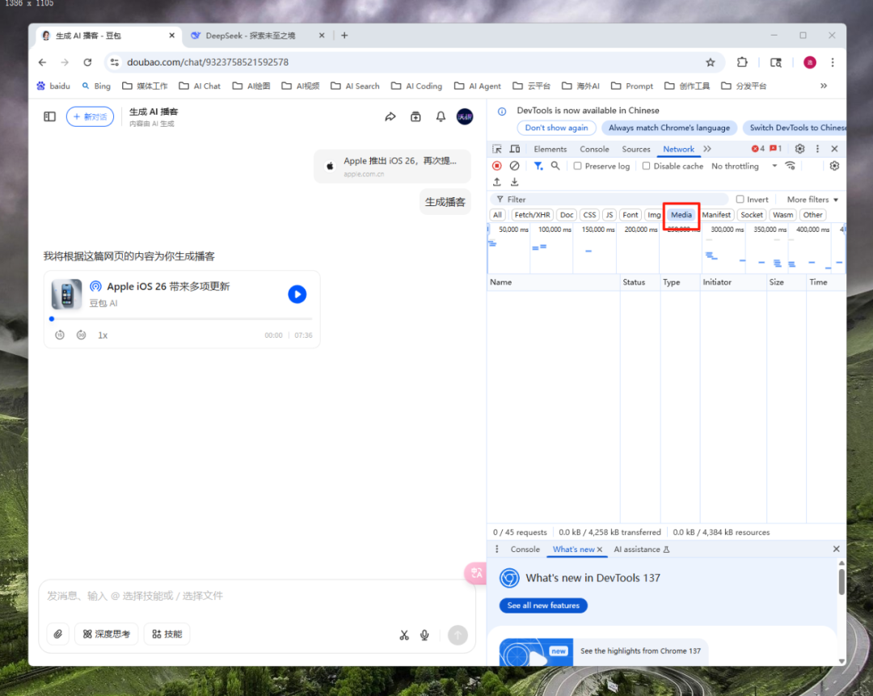Screen dimensions: 873x696
Task: Open the notifications bell icon
Action: tap(441, 116)
